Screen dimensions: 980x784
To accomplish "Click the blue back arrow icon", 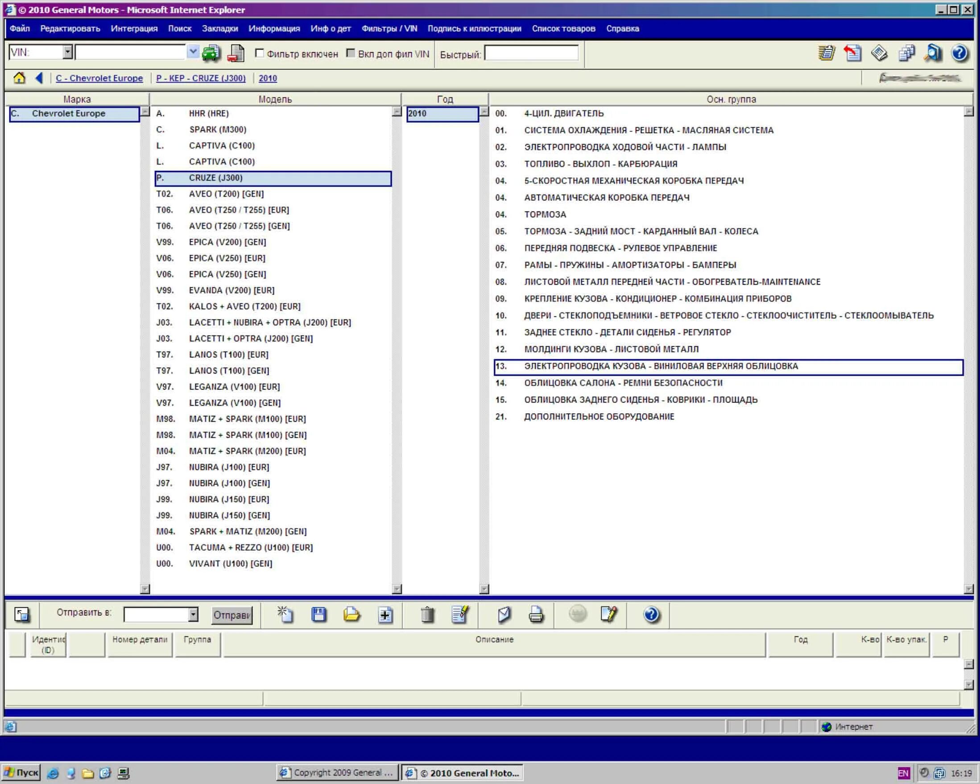I will pyautogui.click(x=39, y=78).
